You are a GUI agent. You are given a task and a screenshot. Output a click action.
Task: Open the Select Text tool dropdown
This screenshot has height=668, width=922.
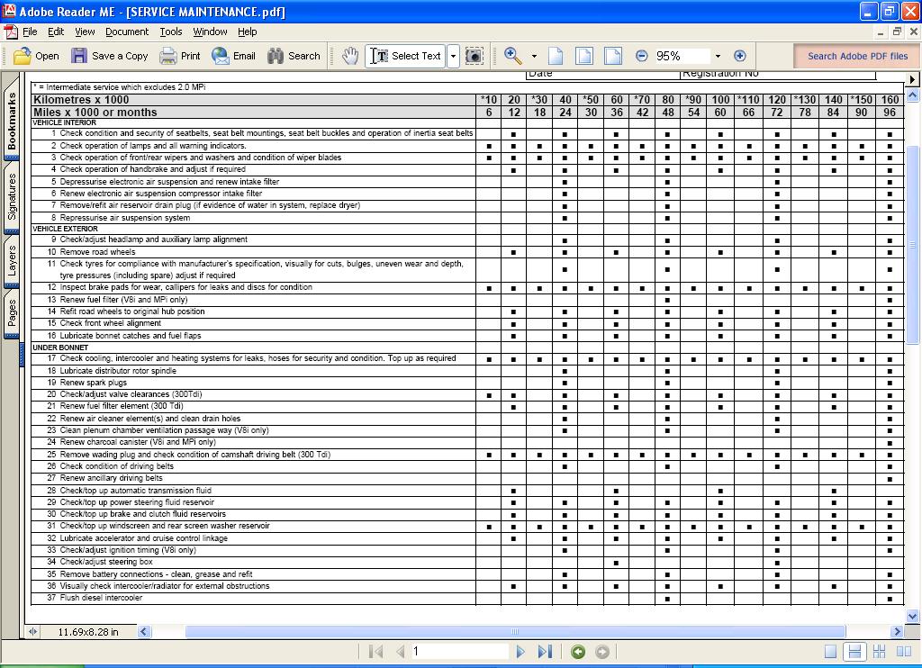click(453, 56)
